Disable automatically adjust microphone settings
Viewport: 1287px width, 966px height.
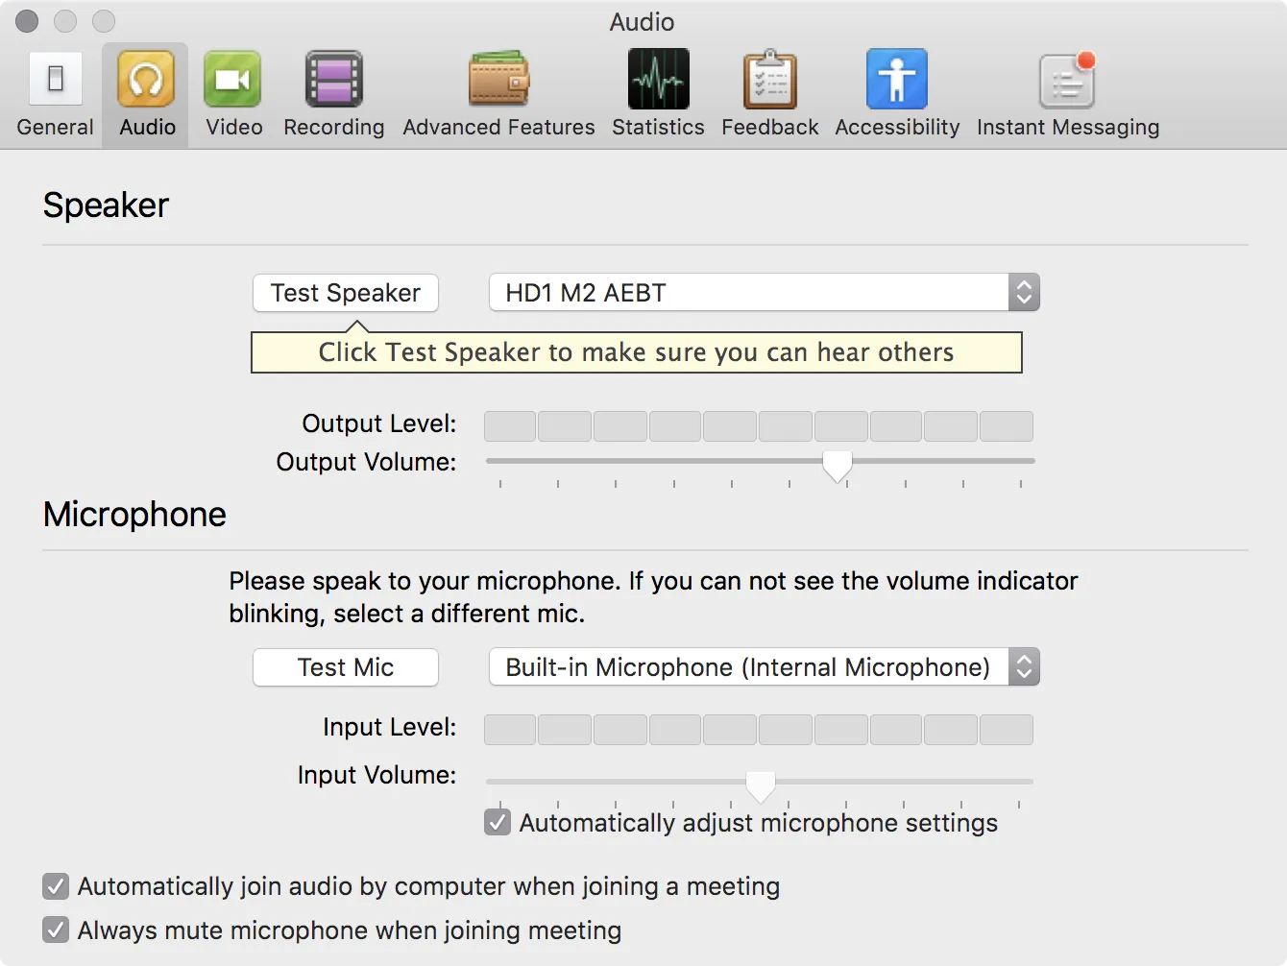pyautogui.click(x=498, y=823)
